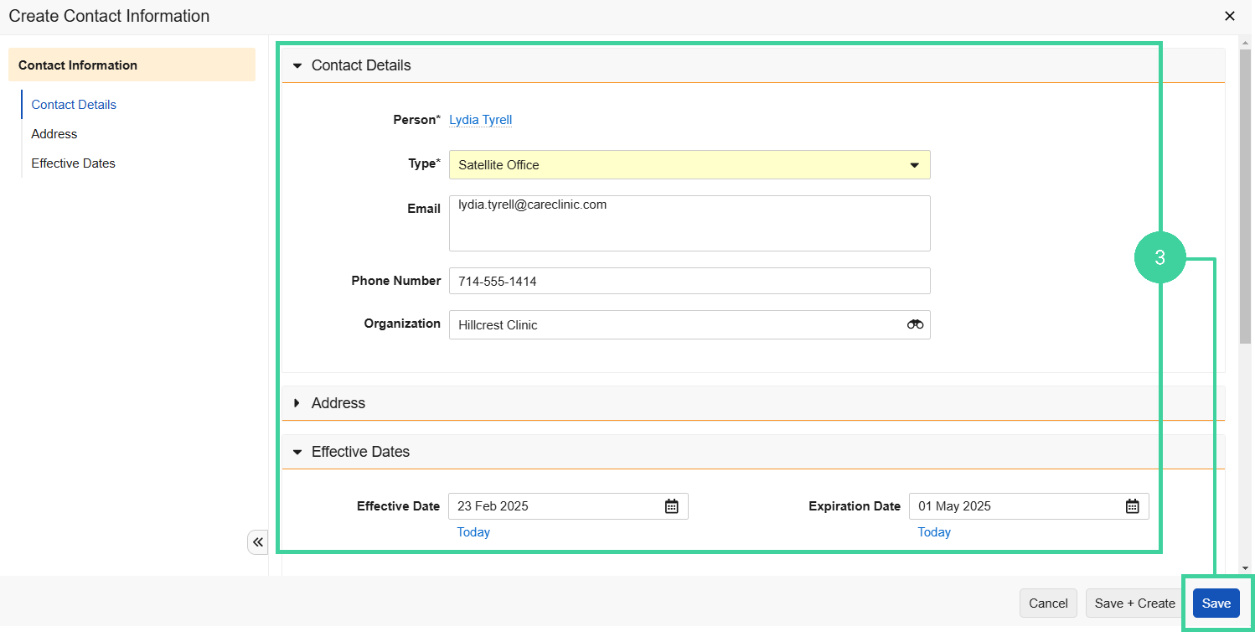Image resolution: width=1255 pixels, height=632 pixels.
Task: Collapse the Contact Details section
Action: point(297,65)
